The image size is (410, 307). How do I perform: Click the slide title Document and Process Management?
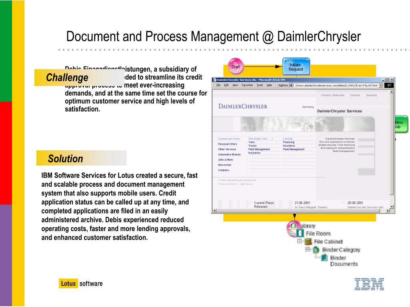(213, 36)
